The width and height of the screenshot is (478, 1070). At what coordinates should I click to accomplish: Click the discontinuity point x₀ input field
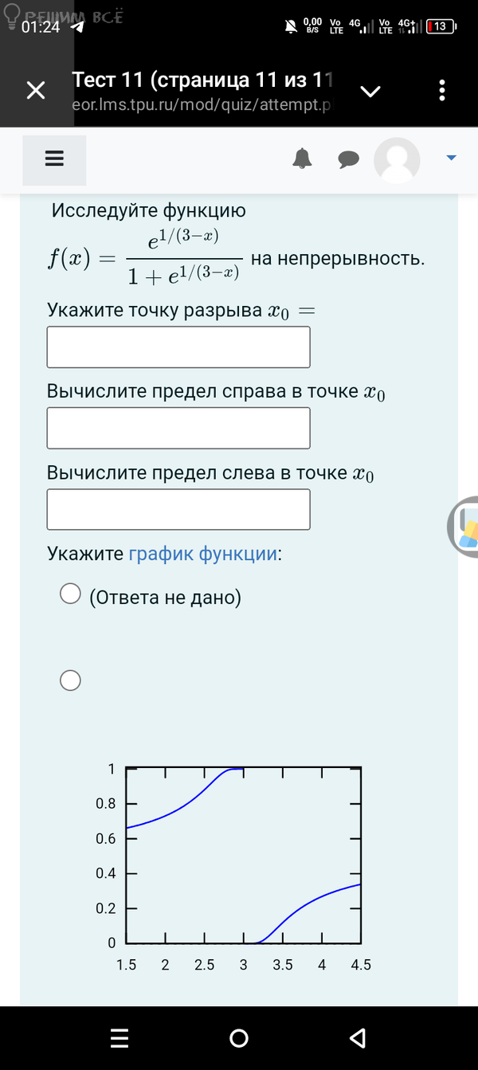point(178,347)
